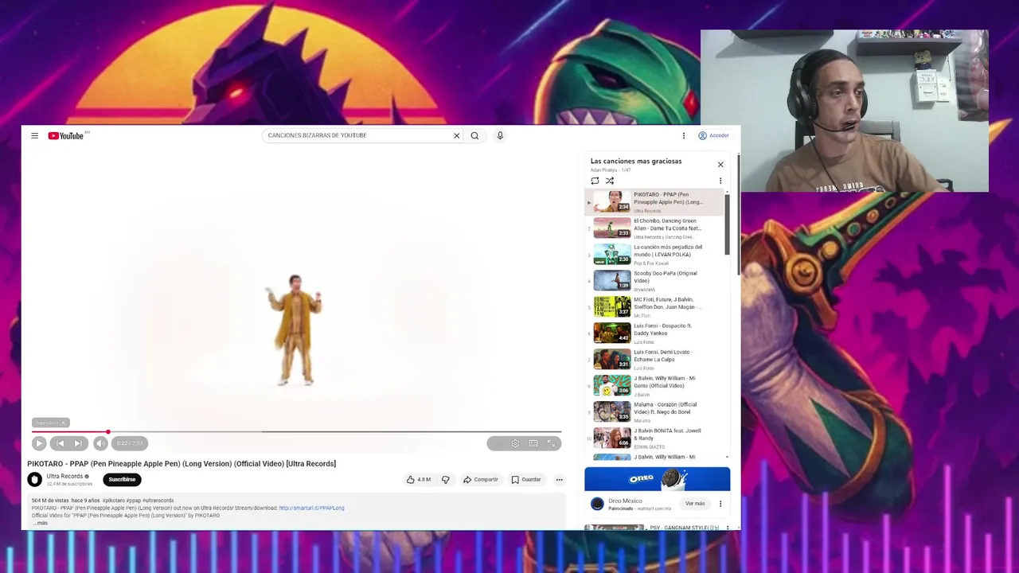Seek on the video progress bar

point(296,432)
